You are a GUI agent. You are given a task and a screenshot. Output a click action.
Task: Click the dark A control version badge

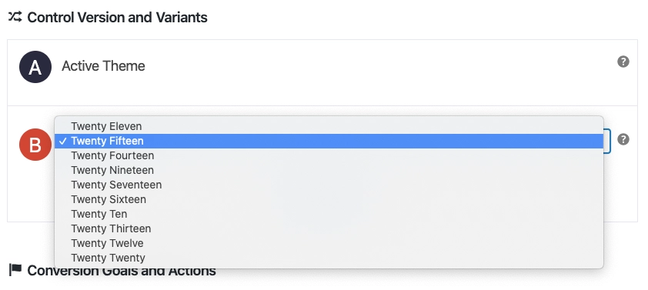[35, 67]
